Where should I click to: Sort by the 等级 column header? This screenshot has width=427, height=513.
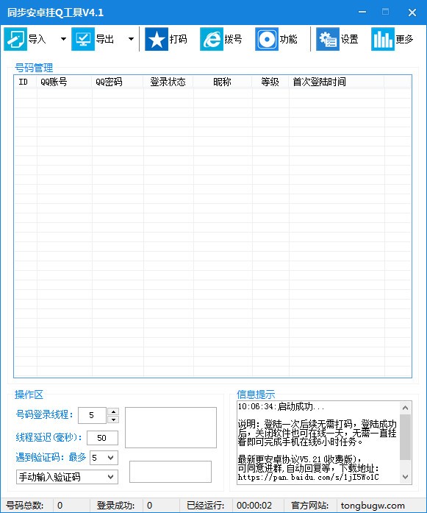tap(270, 82)
